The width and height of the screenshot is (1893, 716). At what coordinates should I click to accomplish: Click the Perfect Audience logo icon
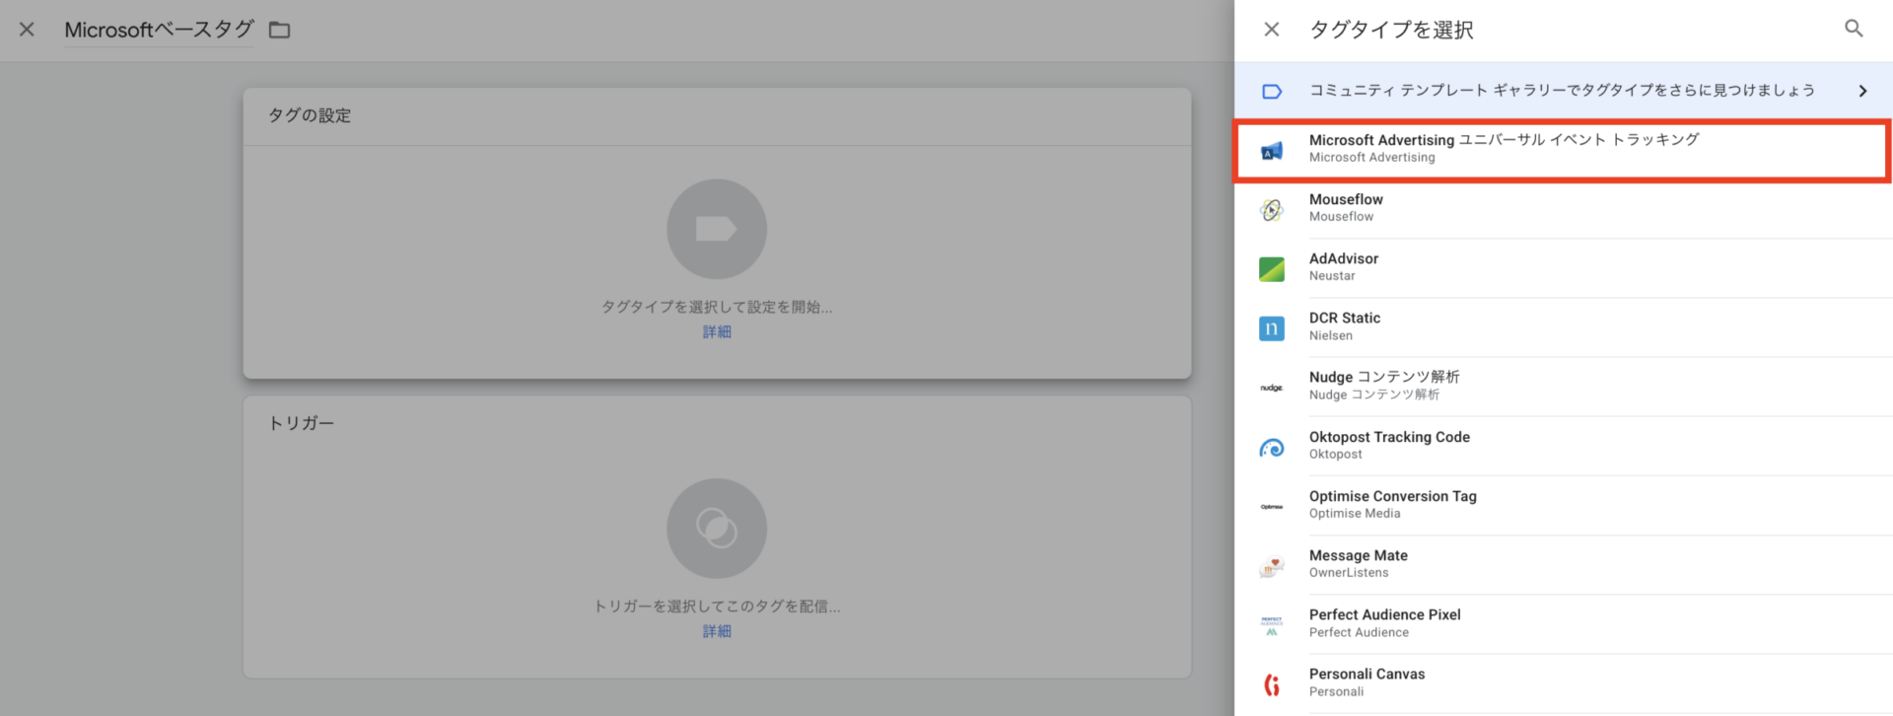[x=1272, y=625]
